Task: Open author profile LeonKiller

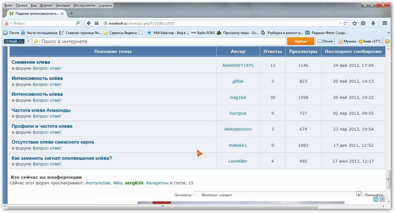Action: (238, 161)
